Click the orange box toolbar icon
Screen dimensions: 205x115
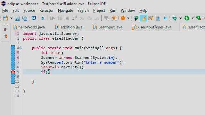click(123, 18)
